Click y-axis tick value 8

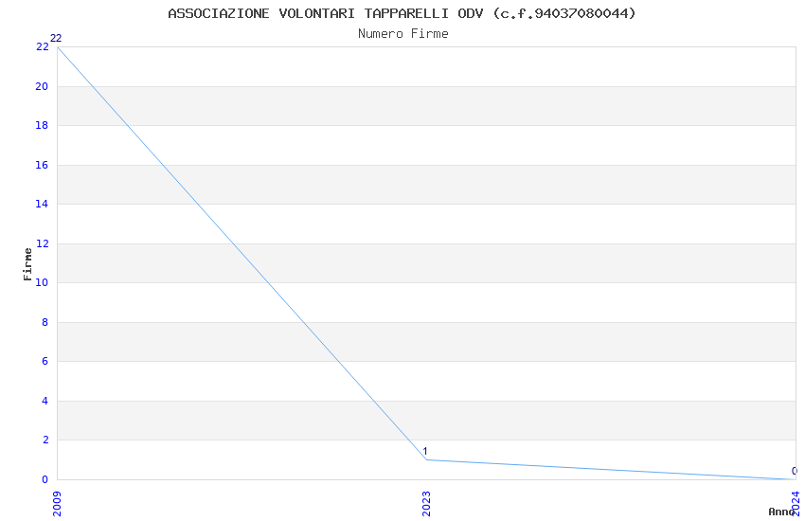tap(45, 322)
